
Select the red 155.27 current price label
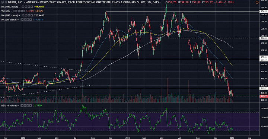[x=264, y=96]
